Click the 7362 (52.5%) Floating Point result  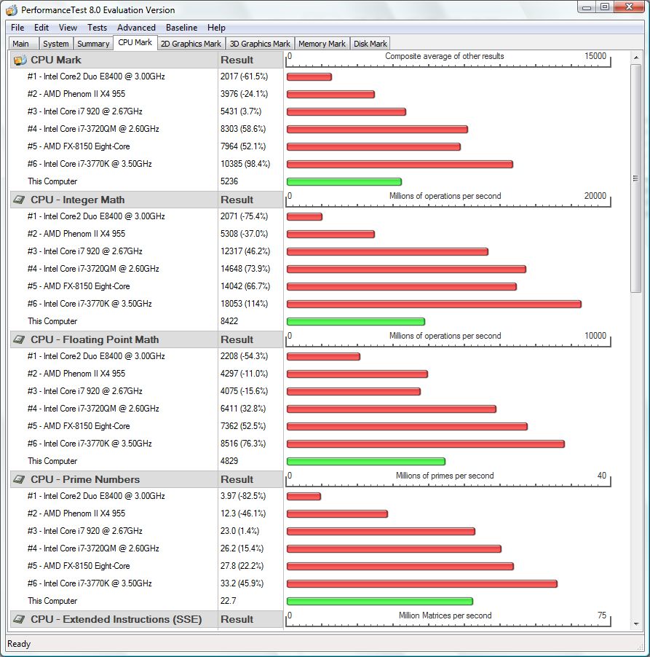pyautogui.click(x=243, y=426)
